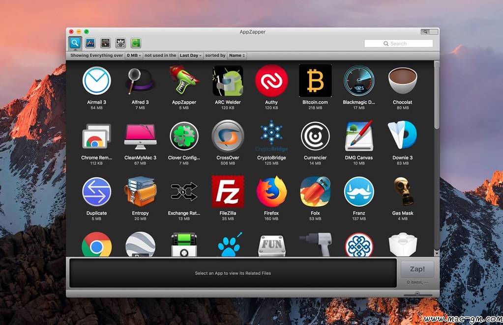Image resolution: width=503 pixels, height=325 pixels.
Task: Open the Name sort order dropdown
Action: click(237, 55)
